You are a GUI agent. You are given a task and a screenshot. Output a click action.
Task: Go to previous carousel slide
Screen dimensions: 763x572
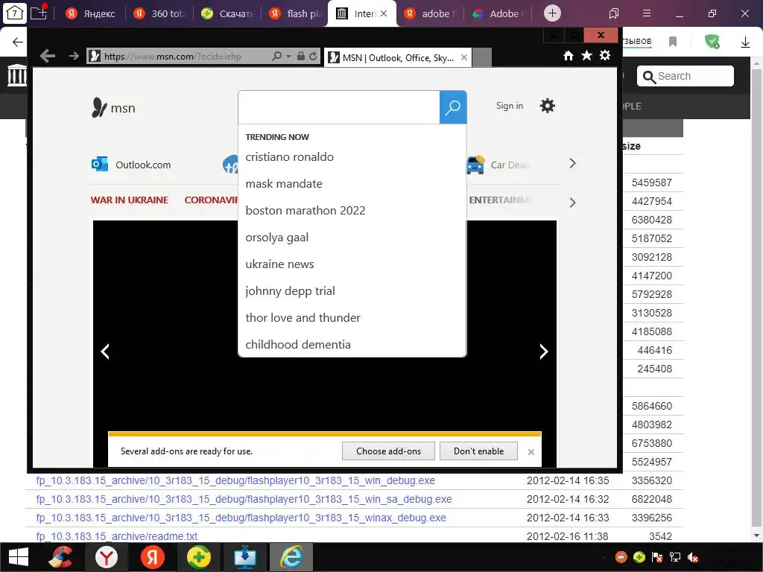[x=105, y=352]
